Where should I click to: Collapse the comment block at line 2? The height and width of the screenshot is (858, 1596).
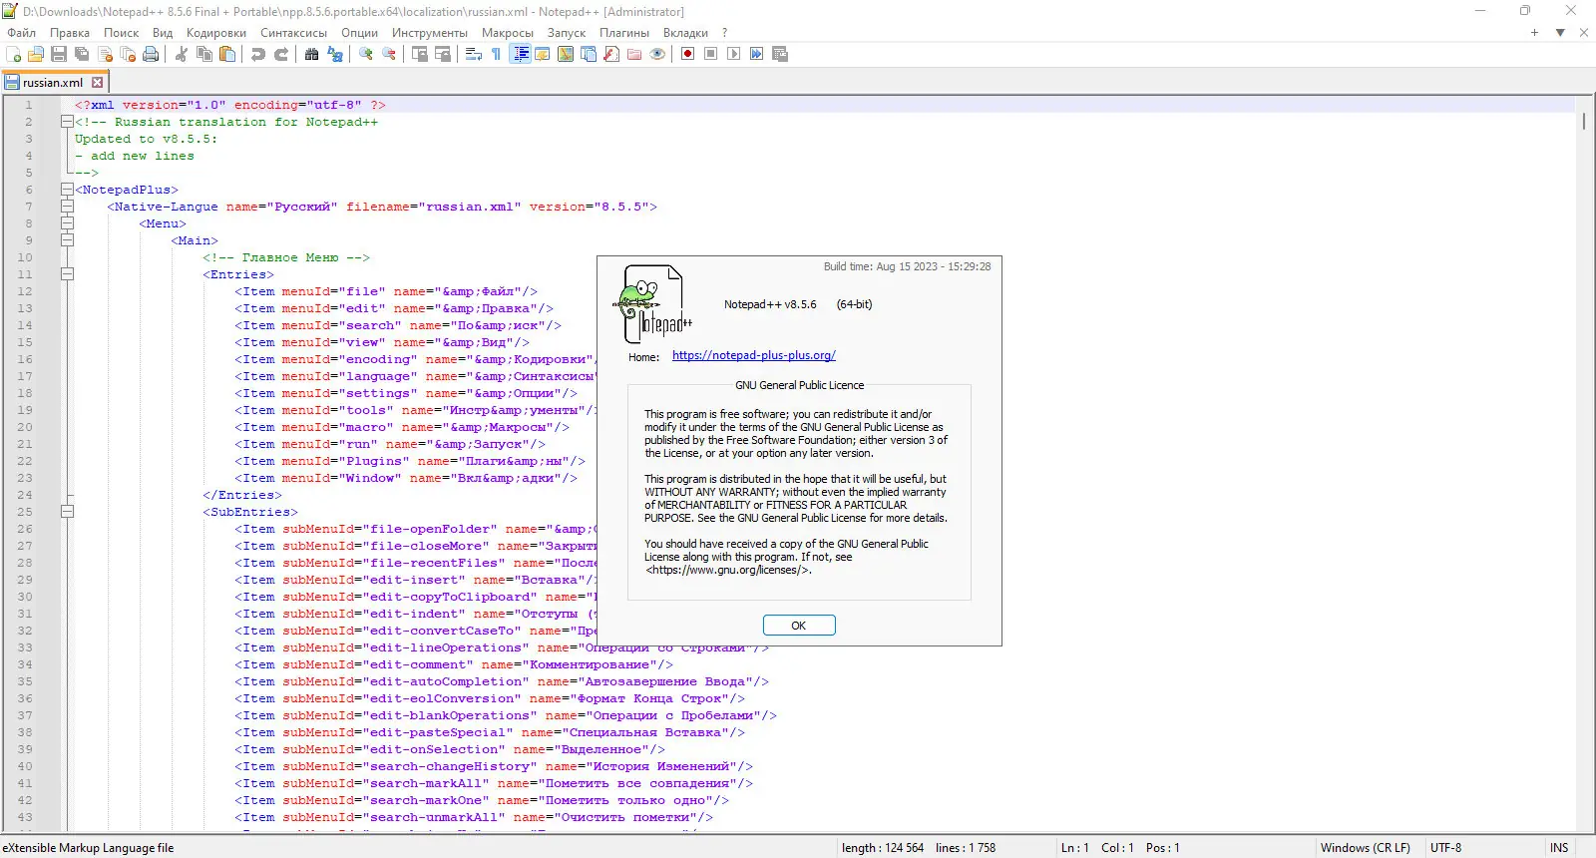[67, 122]
